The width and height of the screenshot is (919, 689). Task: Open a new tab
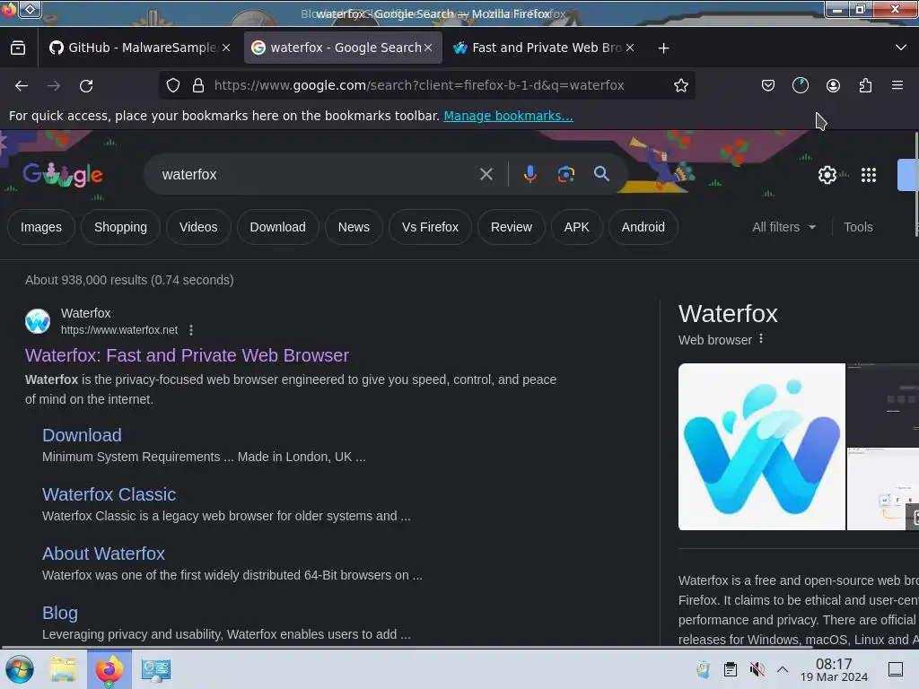(663, 48)
